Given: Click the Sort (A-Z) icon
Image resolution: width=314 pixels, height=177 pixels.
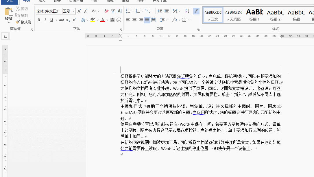Looking at the screenshot, I should (187, 11).
